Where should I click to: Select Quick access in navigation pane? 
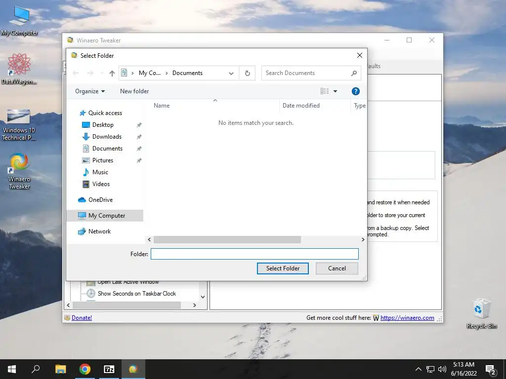point(105,113)
